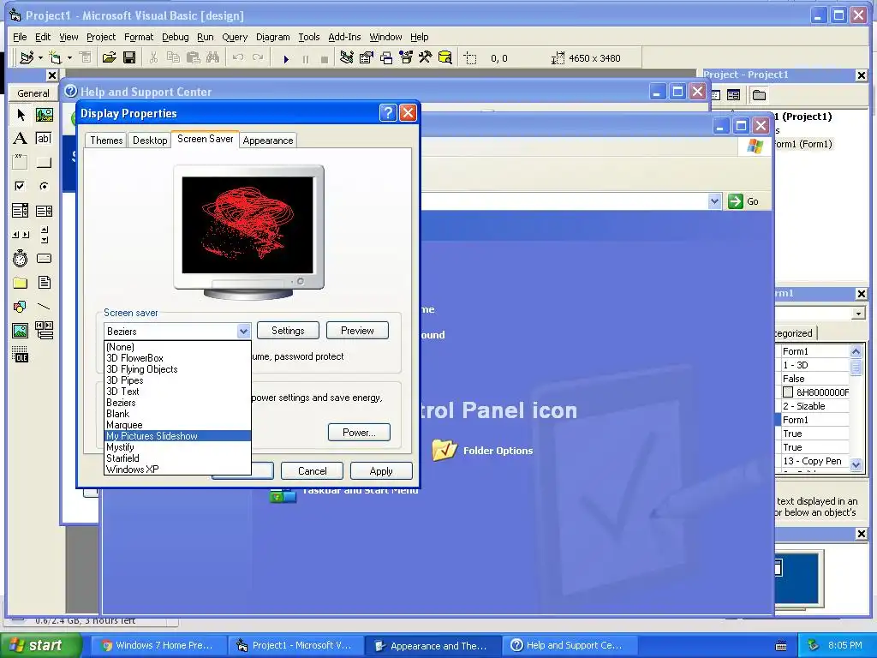Select the Image control tool
The image size is (877, 658).
[x=21, y=331]
